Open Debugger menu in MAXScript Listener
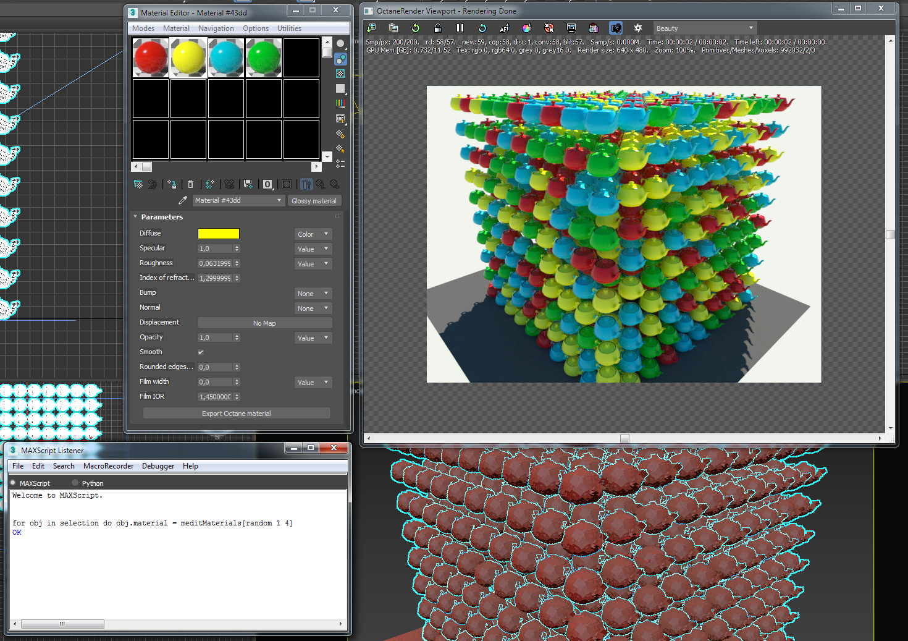Viewport: 908px width, 641px height. pos(158,466)
